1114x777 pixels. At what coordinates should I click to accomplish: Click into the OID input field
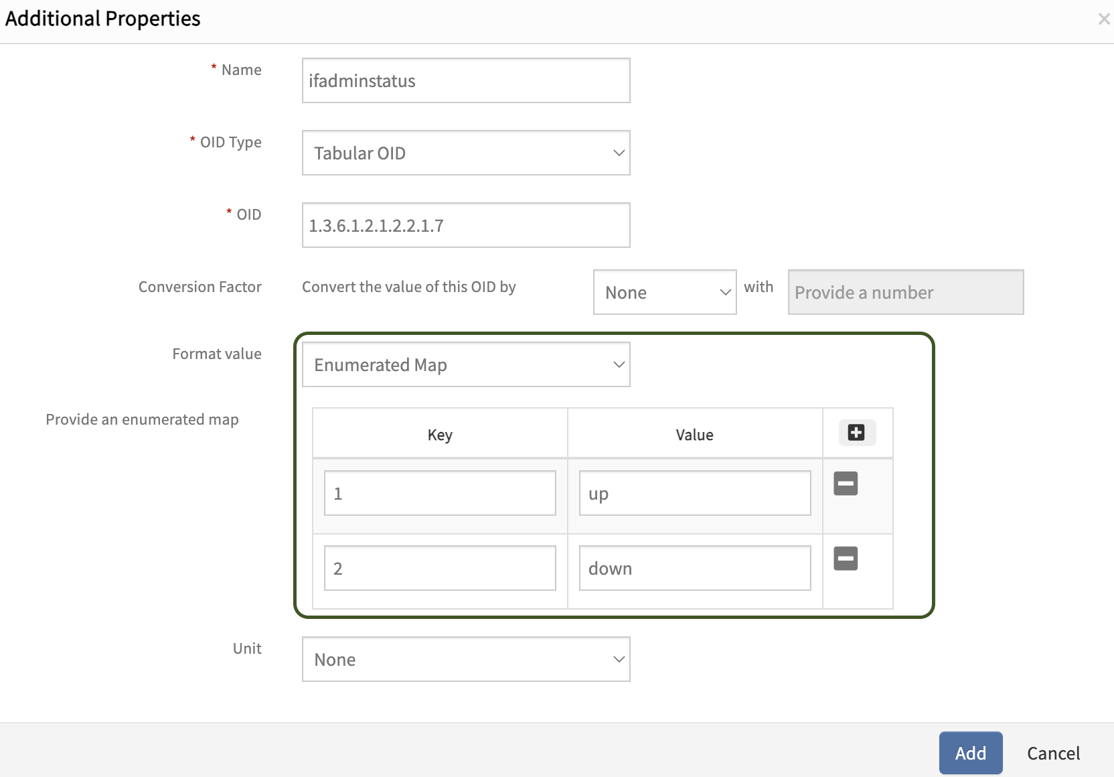pos(466,226)
